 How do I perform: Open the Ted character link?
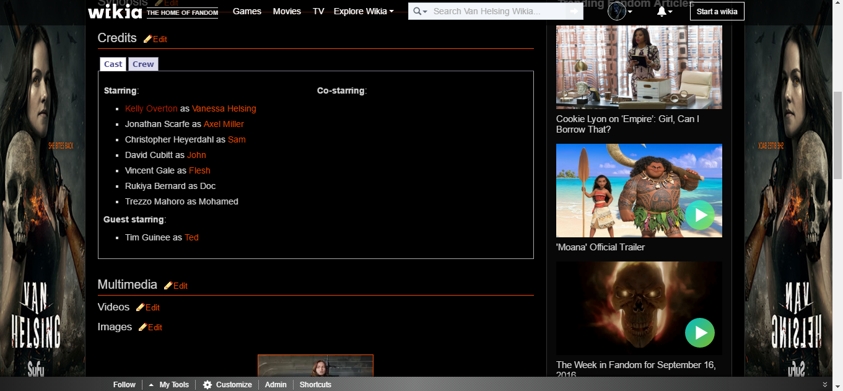point(191,237)
